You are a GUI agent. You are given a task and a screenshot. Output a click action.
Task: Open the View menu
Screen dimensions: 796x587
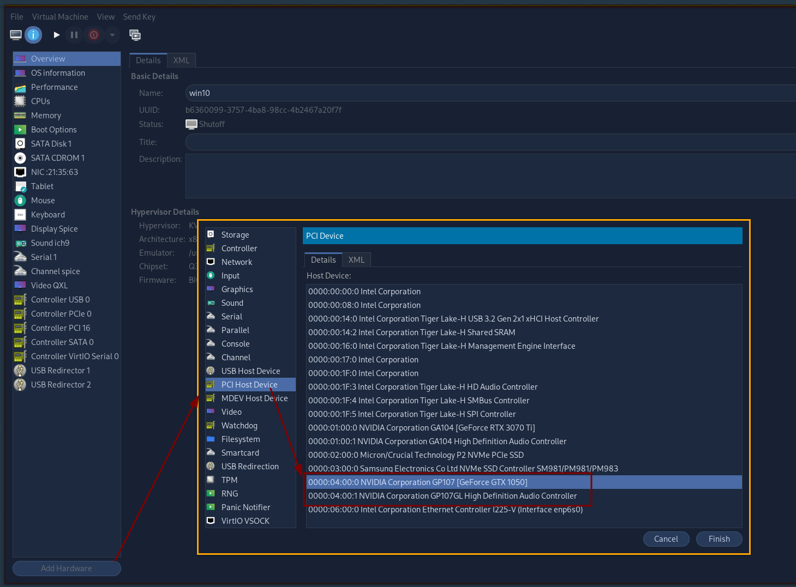coord(106,17)
